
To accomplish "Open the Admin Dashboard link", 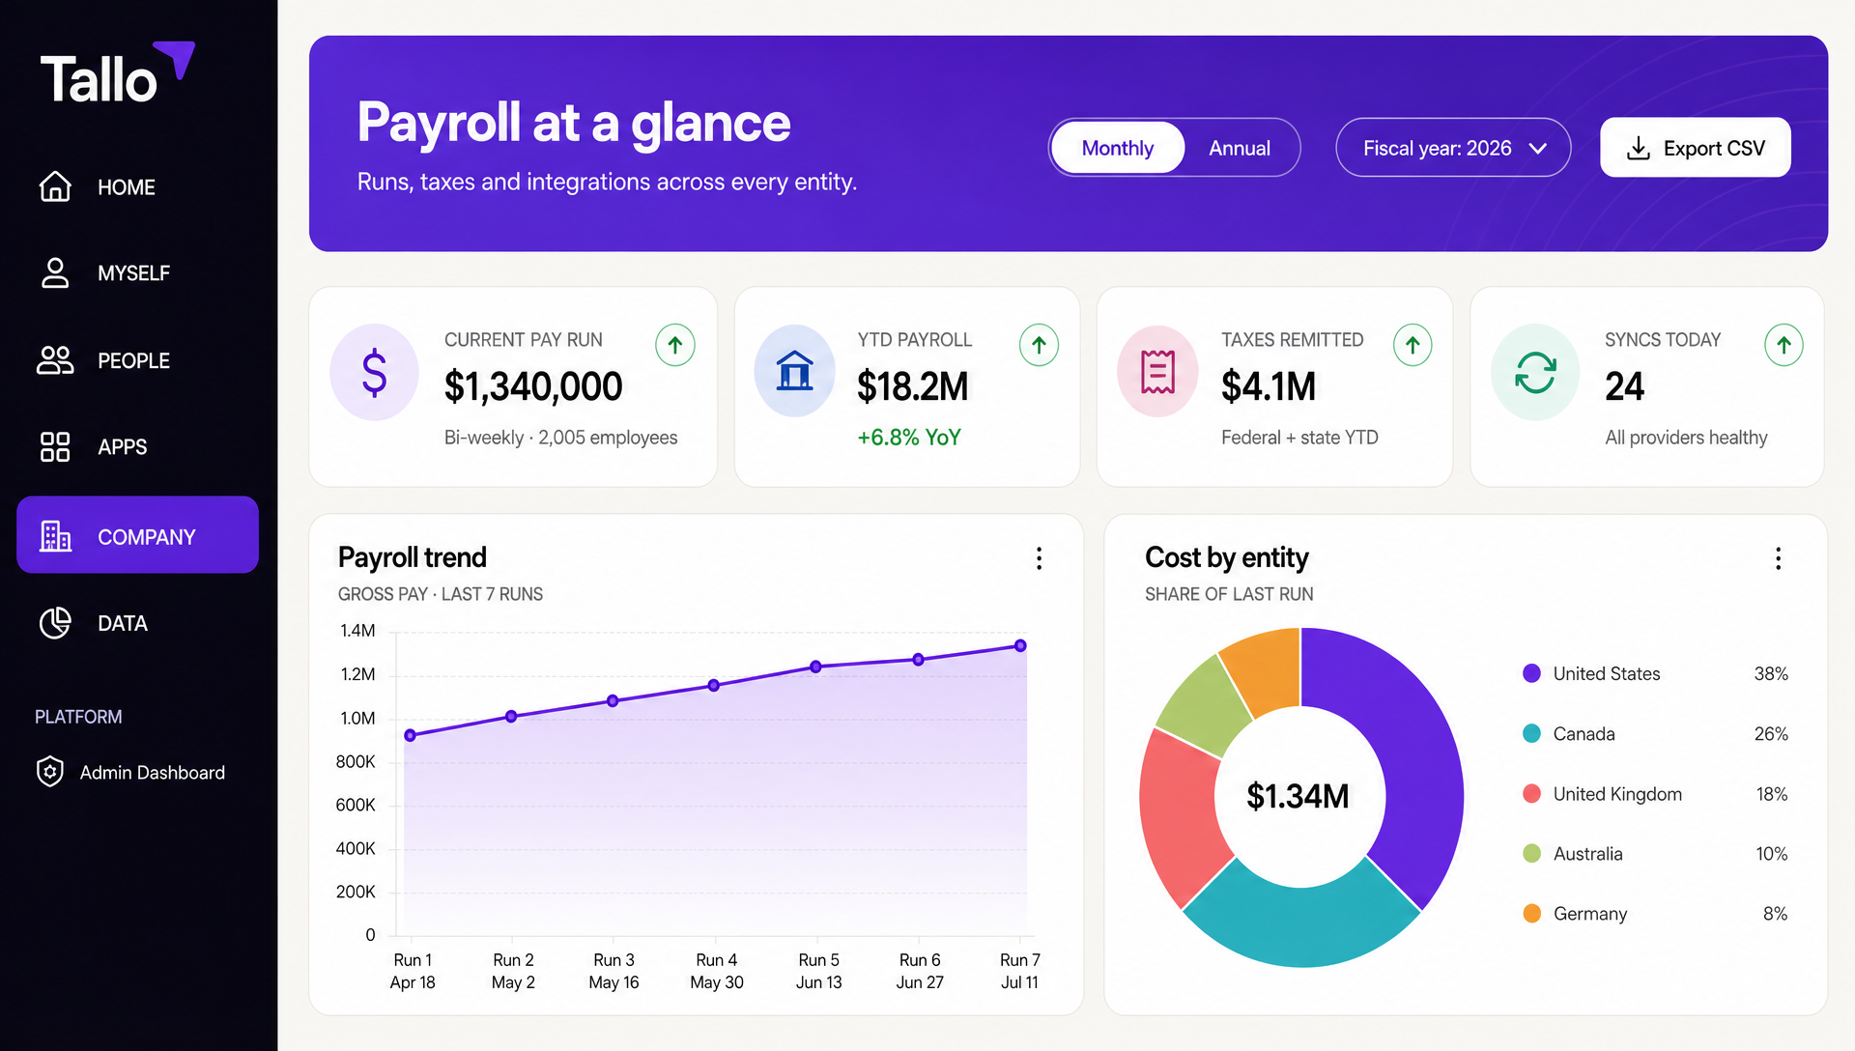I will point(130,772).
